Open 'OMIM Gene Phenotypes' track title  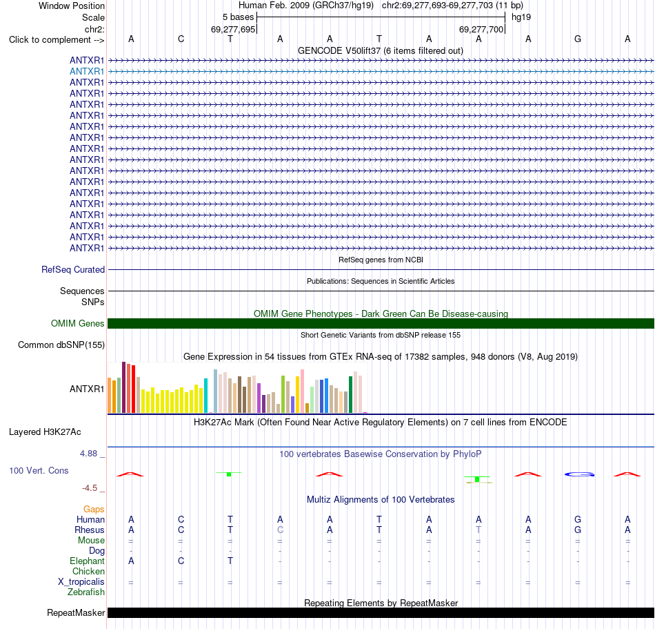pyautogui.click(x=381, y=313)
